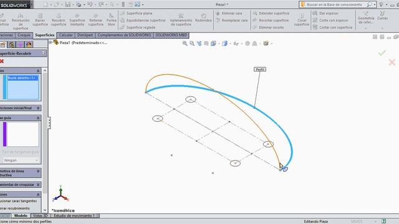The height and width of the screenshot is (224, 399).
Task: Click Eliminar cara command
Action: (229, 13)
